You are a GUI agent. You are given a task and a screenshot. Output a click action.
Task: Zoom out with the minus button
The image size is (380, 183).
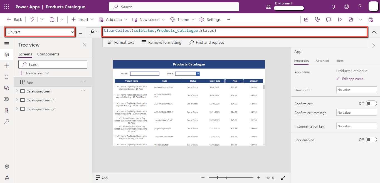[x=203, y=178]
